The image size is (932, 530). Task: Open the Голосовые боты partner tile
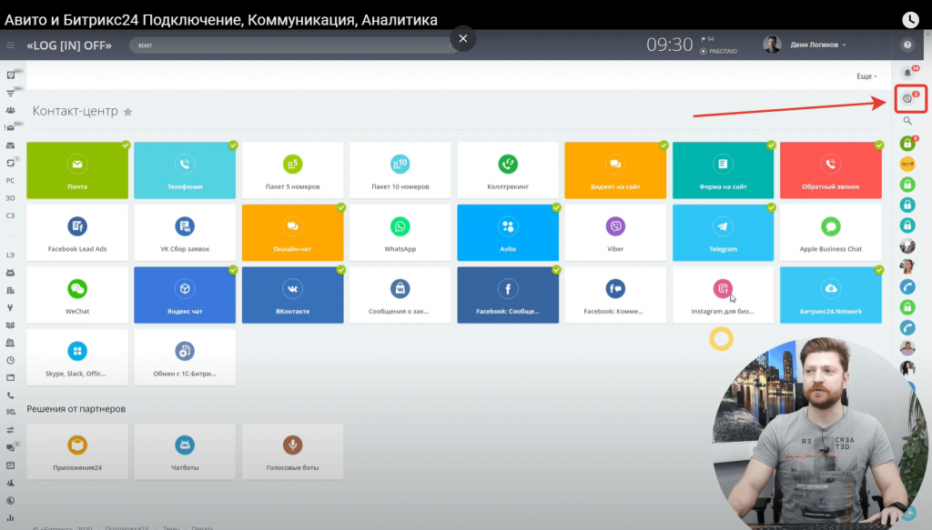292,451
